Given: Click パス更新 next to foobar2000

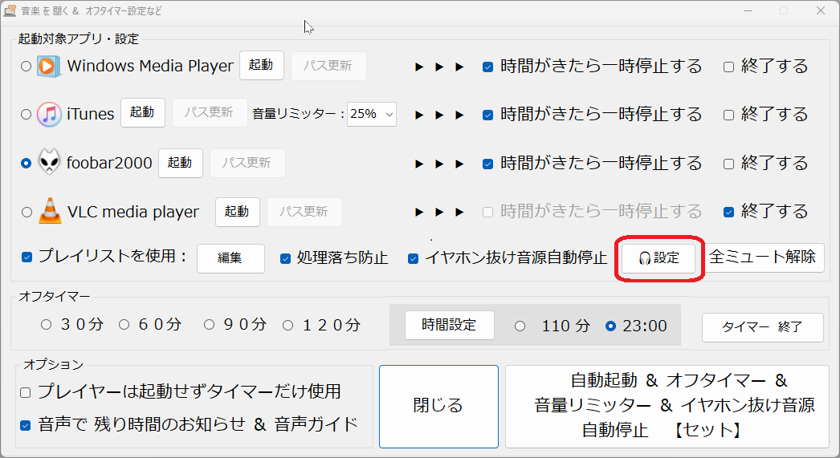Looking at the screenshot, I should click(x=247, y=163).
